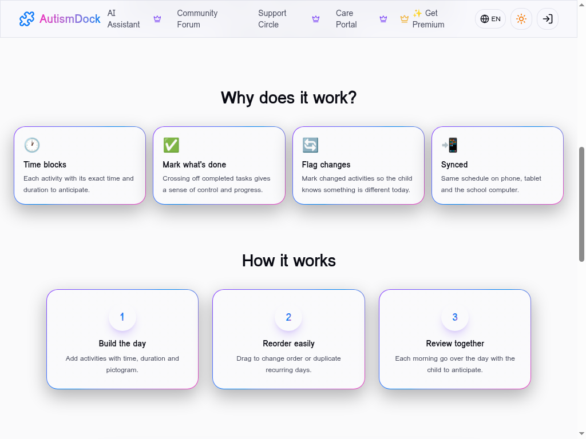Open the AI Assistant menu item
Screen dimensions: 586x439
[124, 19]
